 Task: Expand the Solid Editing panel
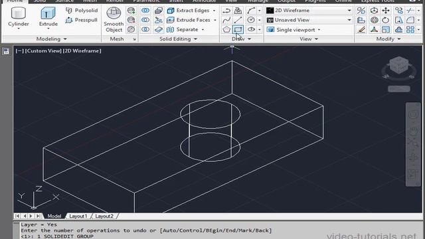click(x=179, y=39)
